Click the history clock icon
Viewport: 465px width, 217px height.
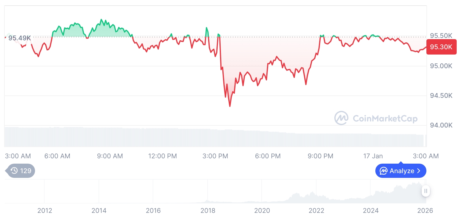pos(14,171)
